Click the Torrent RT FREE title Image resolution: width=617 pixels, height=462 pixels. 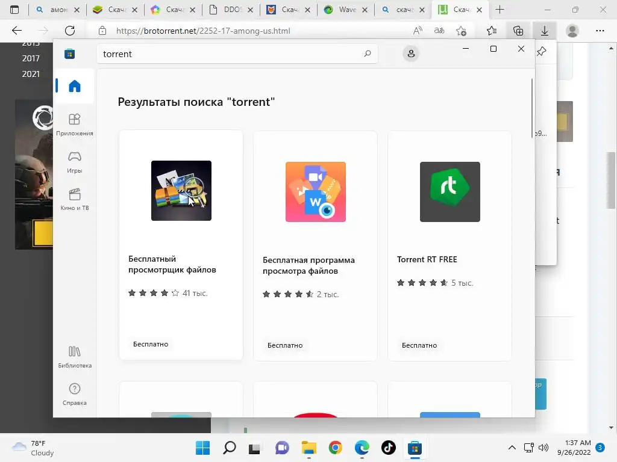coord(427,259)
